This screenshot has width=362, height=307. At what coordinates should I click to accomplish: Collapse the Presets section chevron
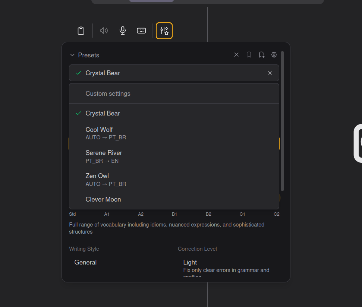click(x=72, y=55)
